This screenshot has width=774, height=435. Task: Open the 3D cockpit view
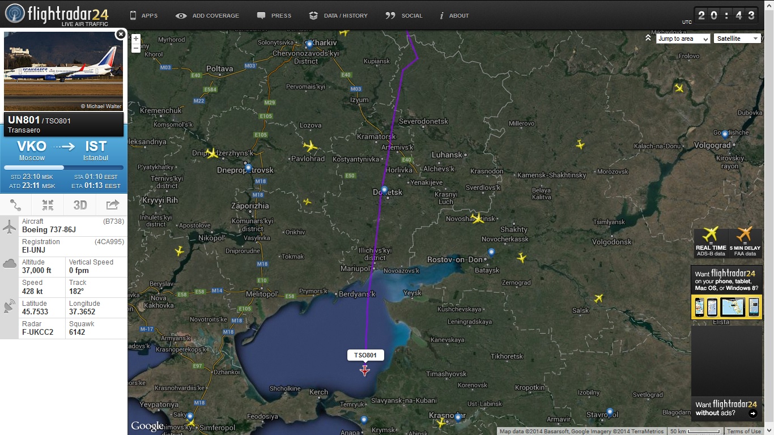pyautogui.click(x=80, y=205)
